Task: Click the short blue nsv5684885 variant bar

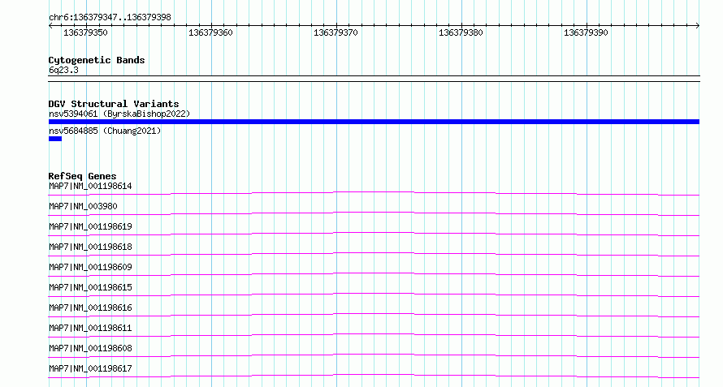Action: pos(55,139)
